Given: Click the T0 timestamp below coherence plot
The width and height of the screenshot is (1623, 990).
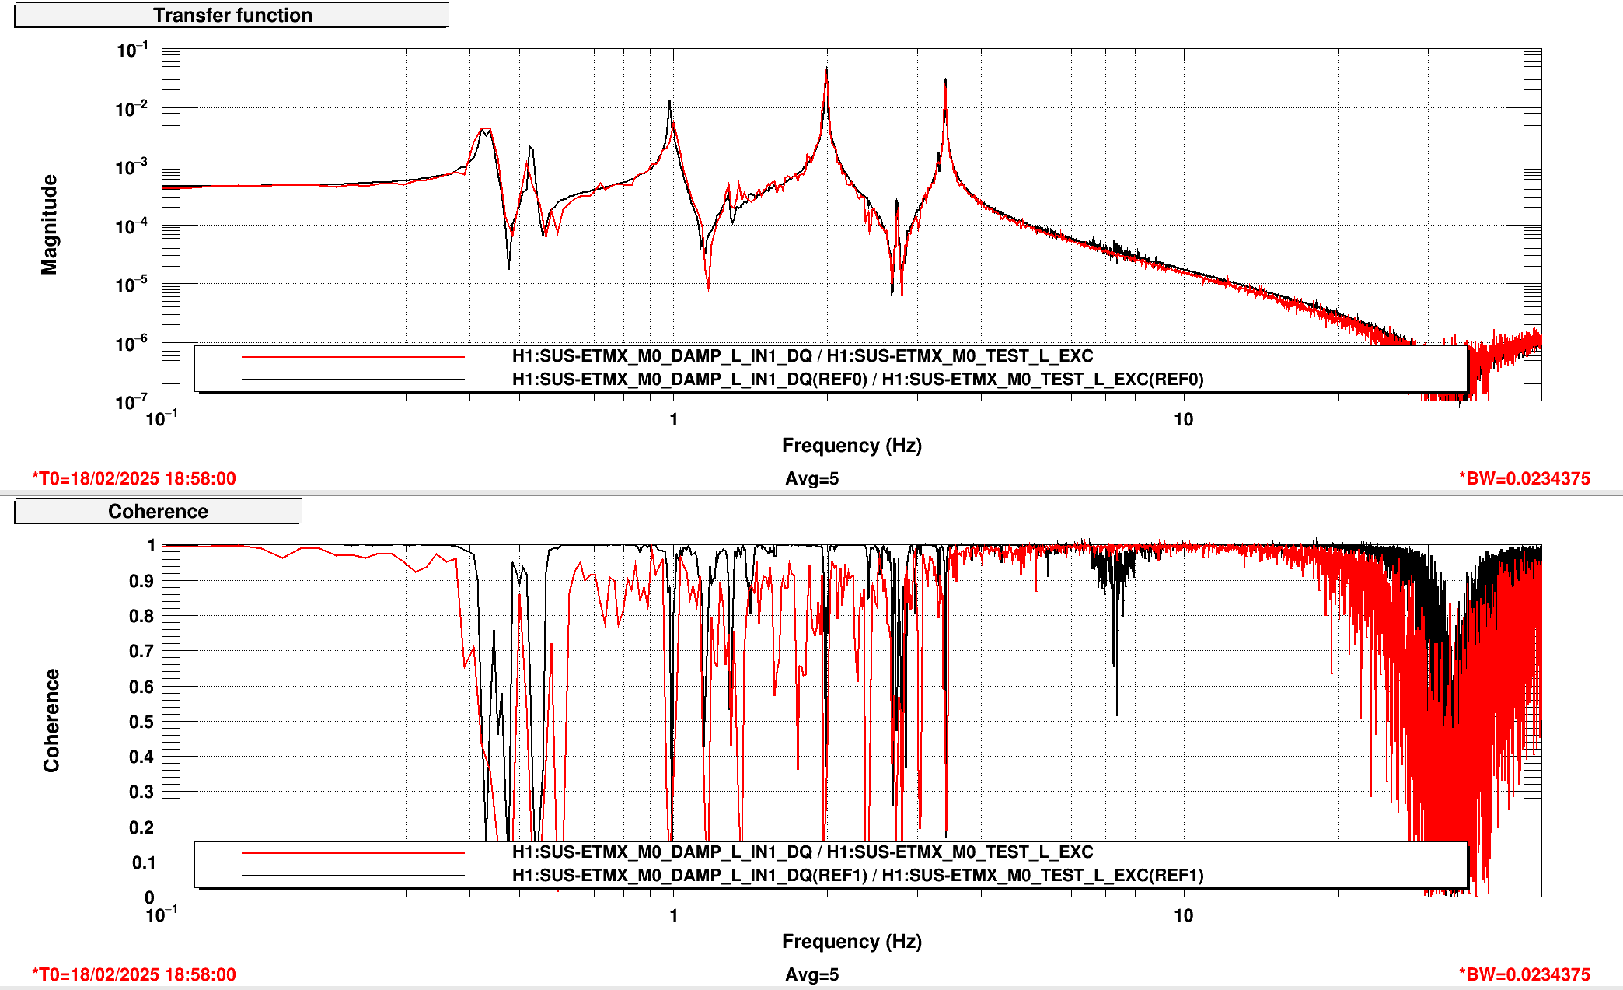Looking at the screenshot, I should coord(134,975).
